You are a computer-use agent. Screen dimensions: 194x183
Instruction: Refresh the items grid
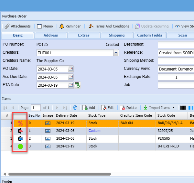coord(75,108)
